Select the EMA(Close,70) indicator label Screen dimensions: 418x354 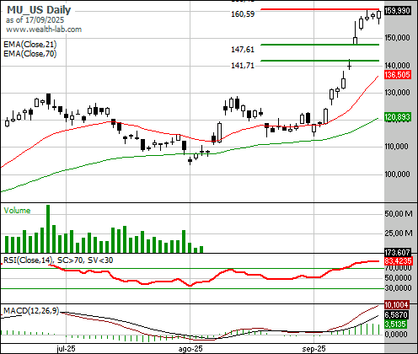[30, 53]
